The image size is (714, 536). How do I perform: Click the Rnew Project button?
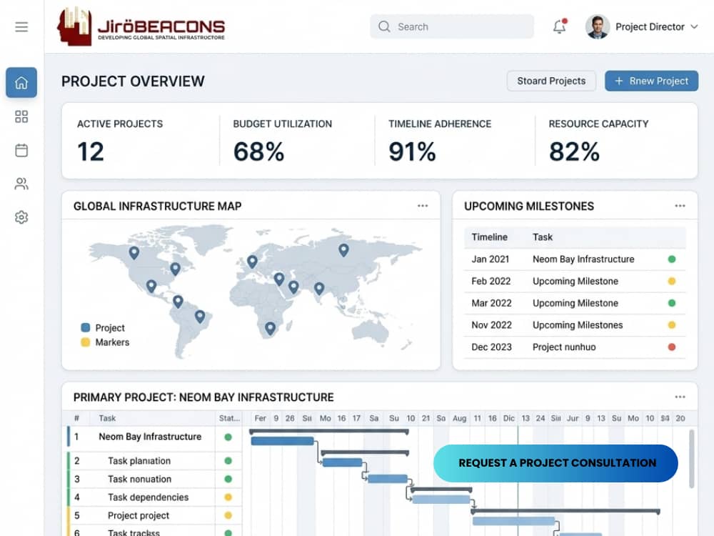651,81
